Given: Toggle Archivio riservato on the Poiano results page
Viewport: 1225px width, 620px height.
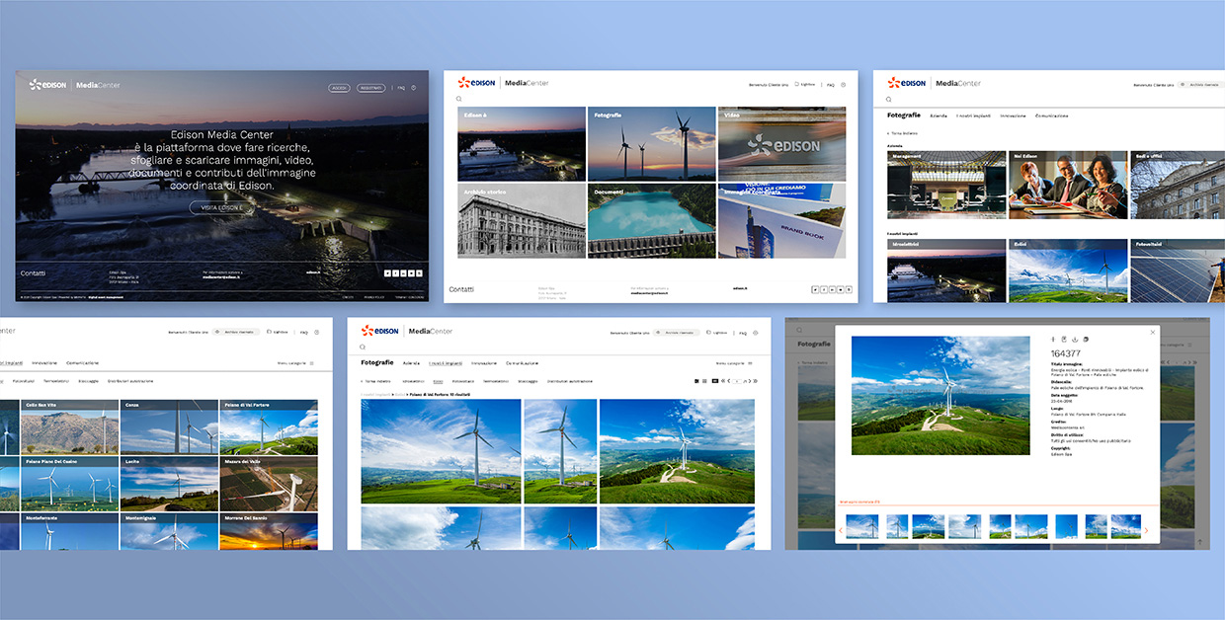Looking at the screenshot, I should [x=675, y=333].
